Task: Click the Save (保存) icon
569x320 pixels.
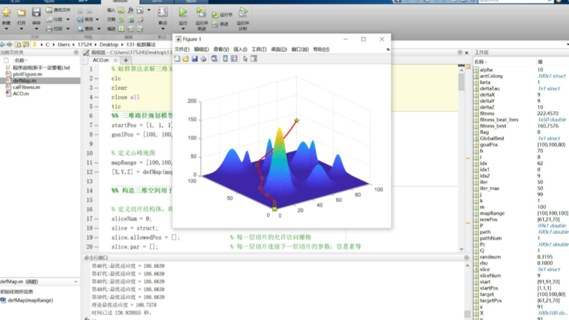Action: click(x=36, y=13)
